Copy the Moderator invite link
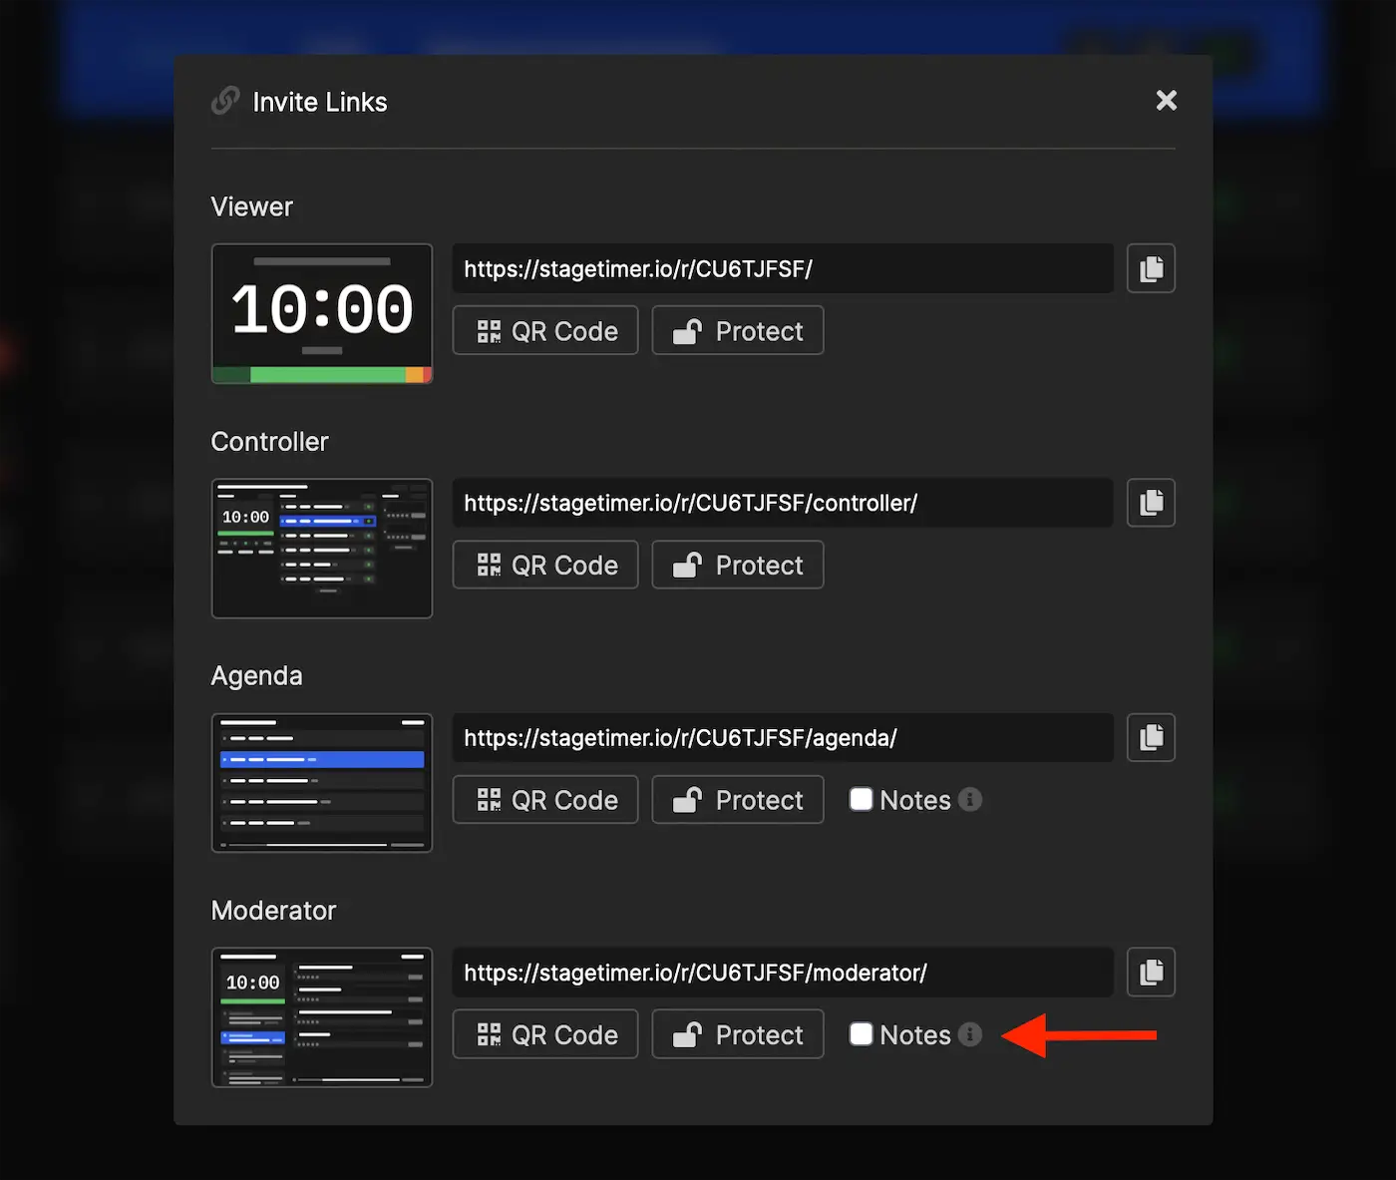 (x=1151, y=973)
